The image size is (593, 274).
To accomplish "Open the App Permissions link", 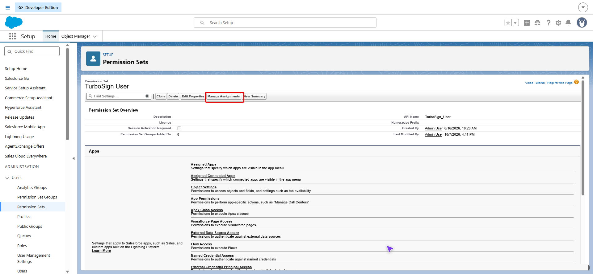I will point(205,198).
